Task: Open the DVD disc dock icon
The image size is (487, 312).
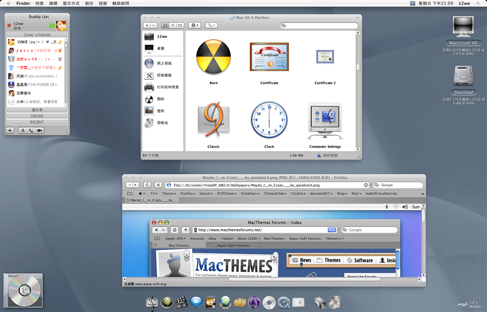Action: 269,303
